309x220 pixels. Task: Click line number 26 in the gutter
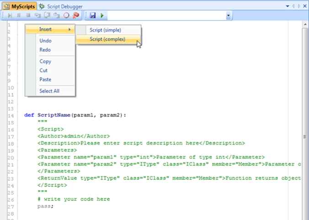11,200
